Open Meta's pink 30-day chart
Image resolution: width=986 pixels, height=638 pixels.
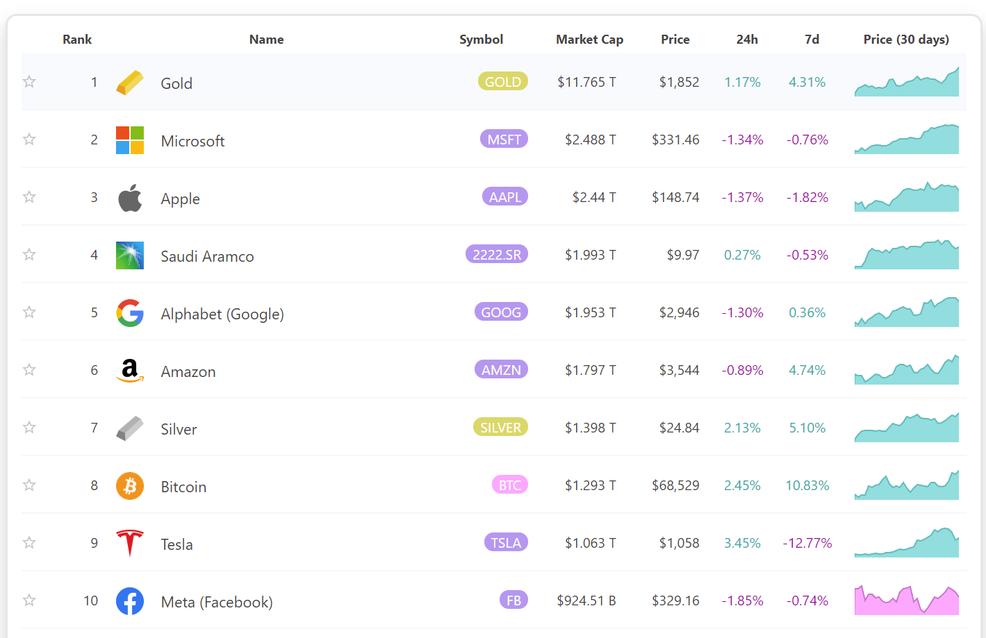tap(907, 601)
